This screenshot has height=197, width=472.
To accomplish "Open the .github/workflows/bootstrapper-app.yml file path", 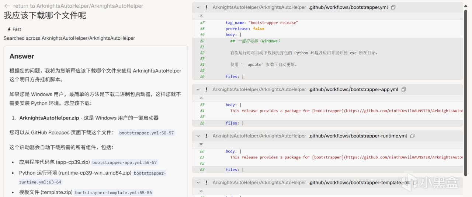I will click(353, 89).
